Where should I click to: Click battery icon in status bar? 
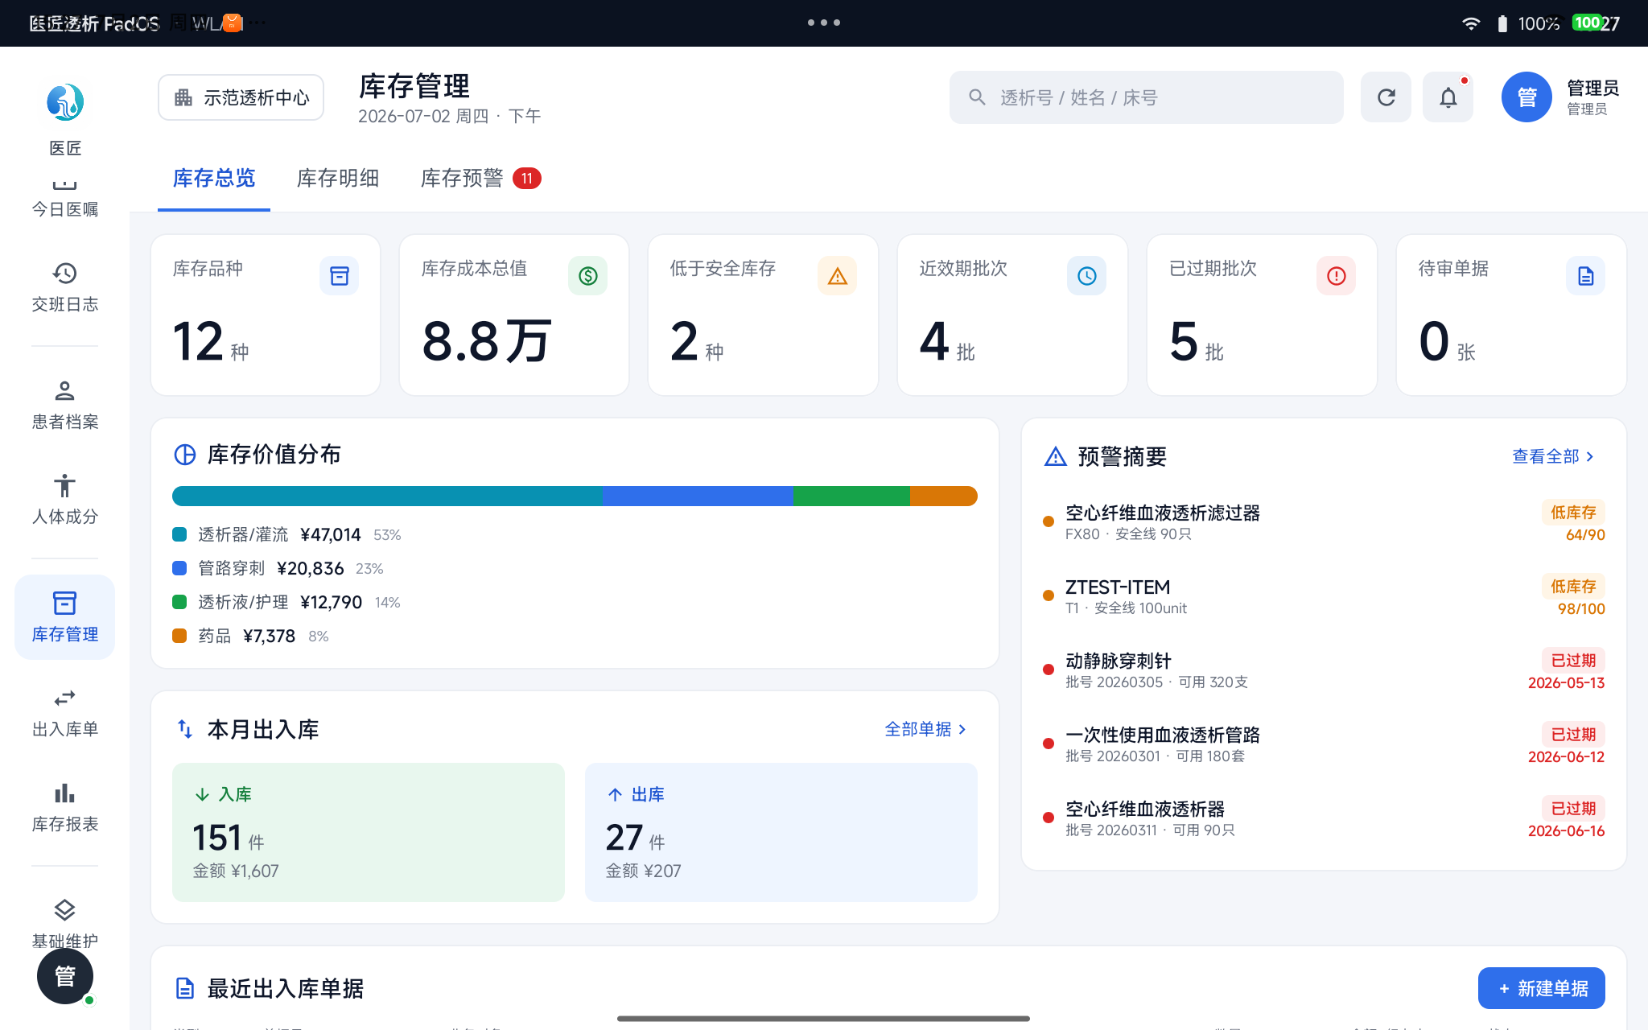point(1502,23)
